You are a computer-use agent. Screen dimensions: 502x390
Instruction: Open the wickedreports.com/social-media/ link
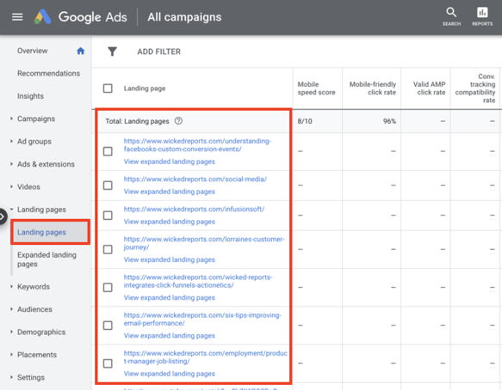tap(195, 180)
